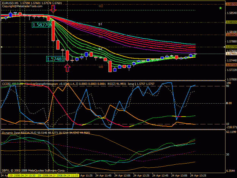Select the long red candle right of the M0 label

click(x=110, y=66)
